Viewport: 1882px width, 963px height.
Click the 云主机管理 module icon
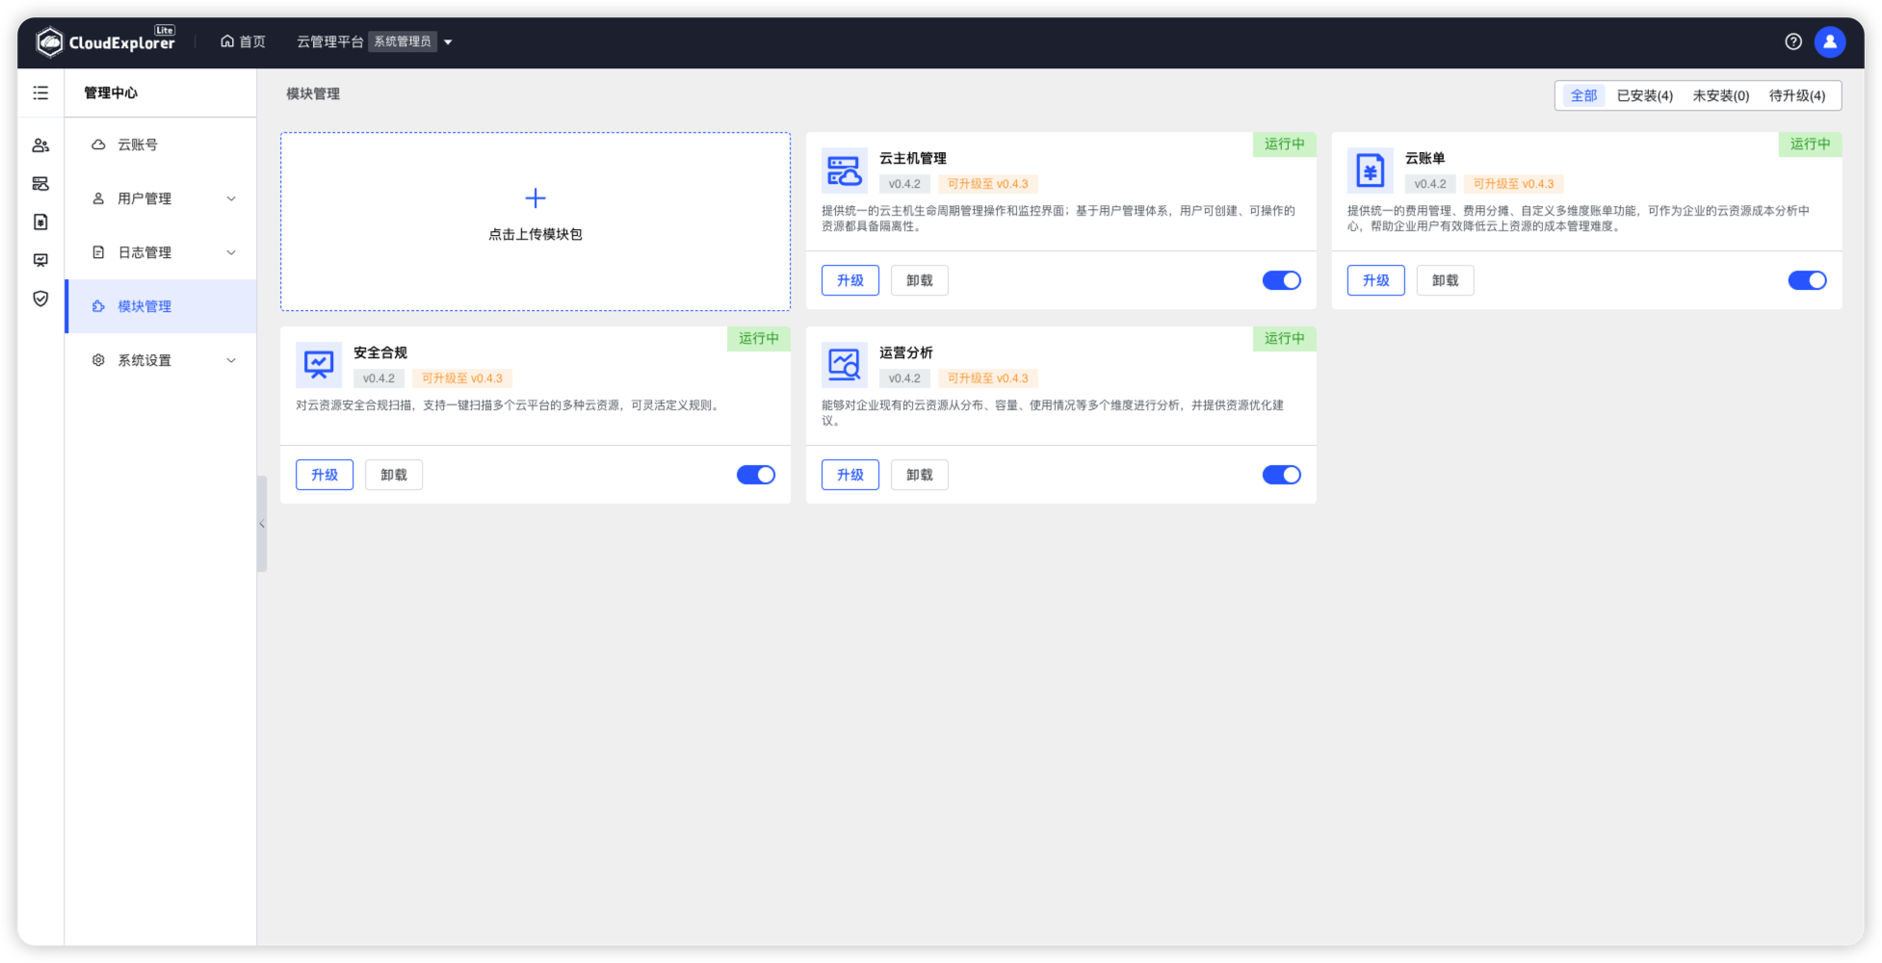pyautogui.click(x=843, y=169)
